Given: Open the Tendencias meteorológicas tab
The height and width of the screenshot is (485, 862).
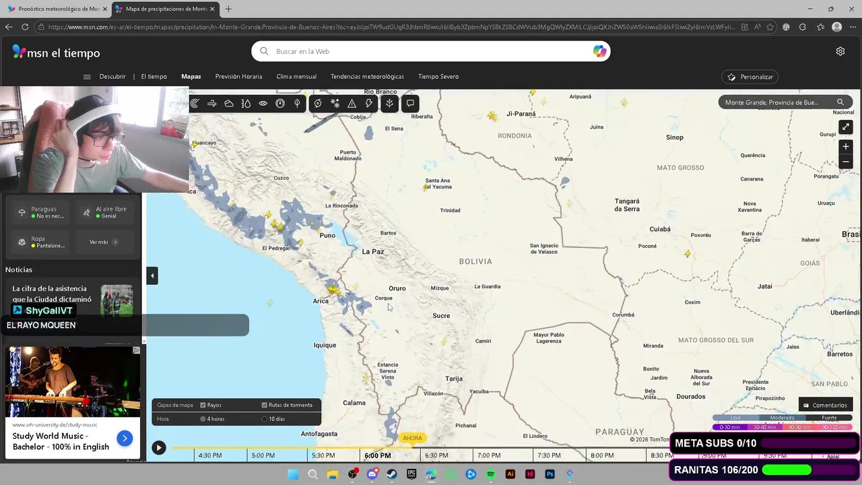Looking at the screenshot, I should (367, 77).
